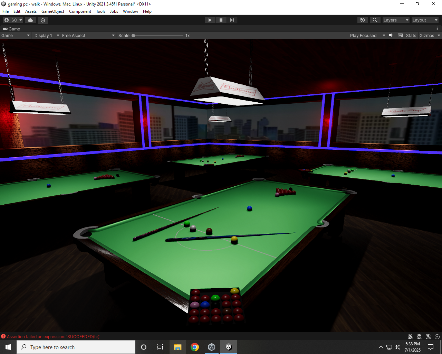This screenshot has height=354, width=442.
Task: Open Unity Cloud services via cloud icon
Action: coord(30,20)
